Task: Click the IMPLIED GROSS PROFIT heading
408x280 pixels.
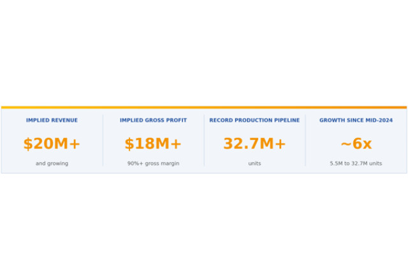Action: click(x=153, y=120)
